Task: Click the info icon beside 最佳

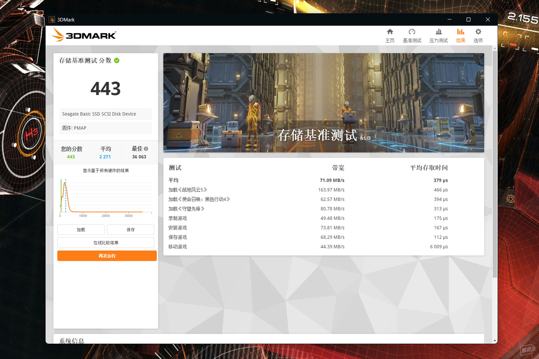Action: pos(146,149)
